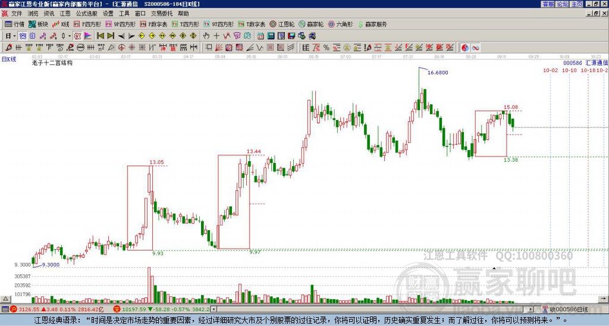Image resolution: width=609 pixels, height=326 pixels.
Task: Open the 浏览 menu
Action: click(x=33, y=14)
